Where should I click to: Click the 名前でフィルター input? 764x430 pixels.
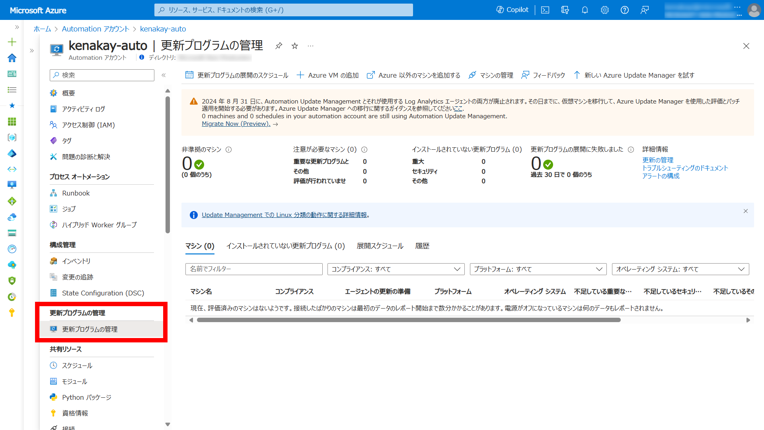[254, 269]
